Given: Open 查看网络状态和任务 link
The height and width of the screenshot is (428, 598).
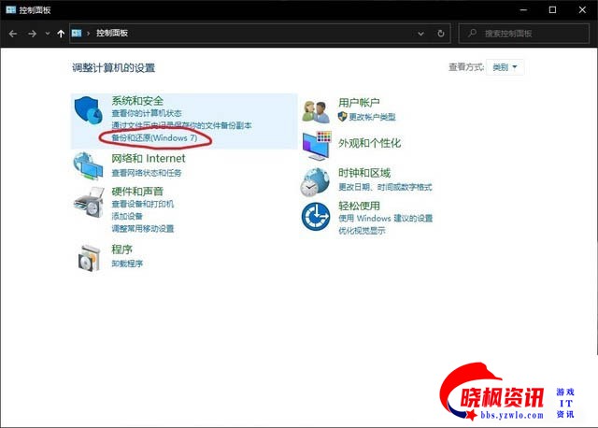Looking at the screenshot, I should (147, 173).
